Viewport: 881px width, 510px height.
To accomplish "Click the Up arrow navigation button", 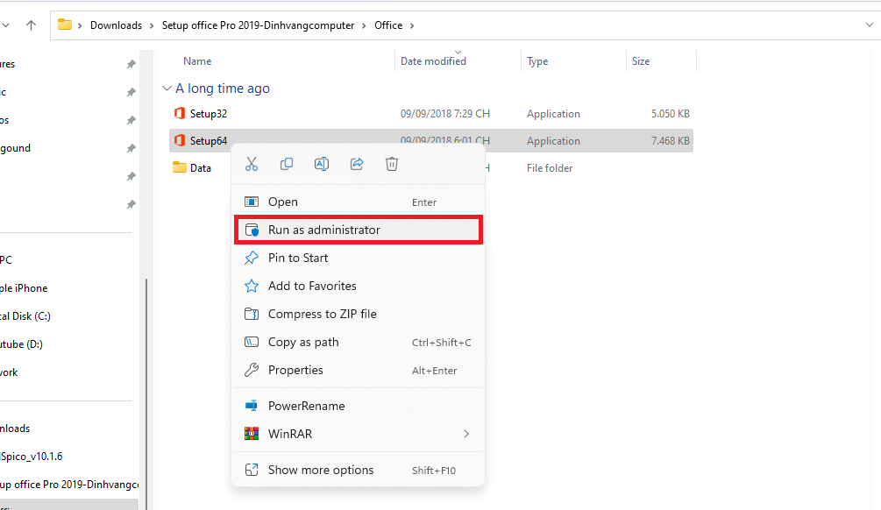I will point(31,25).
